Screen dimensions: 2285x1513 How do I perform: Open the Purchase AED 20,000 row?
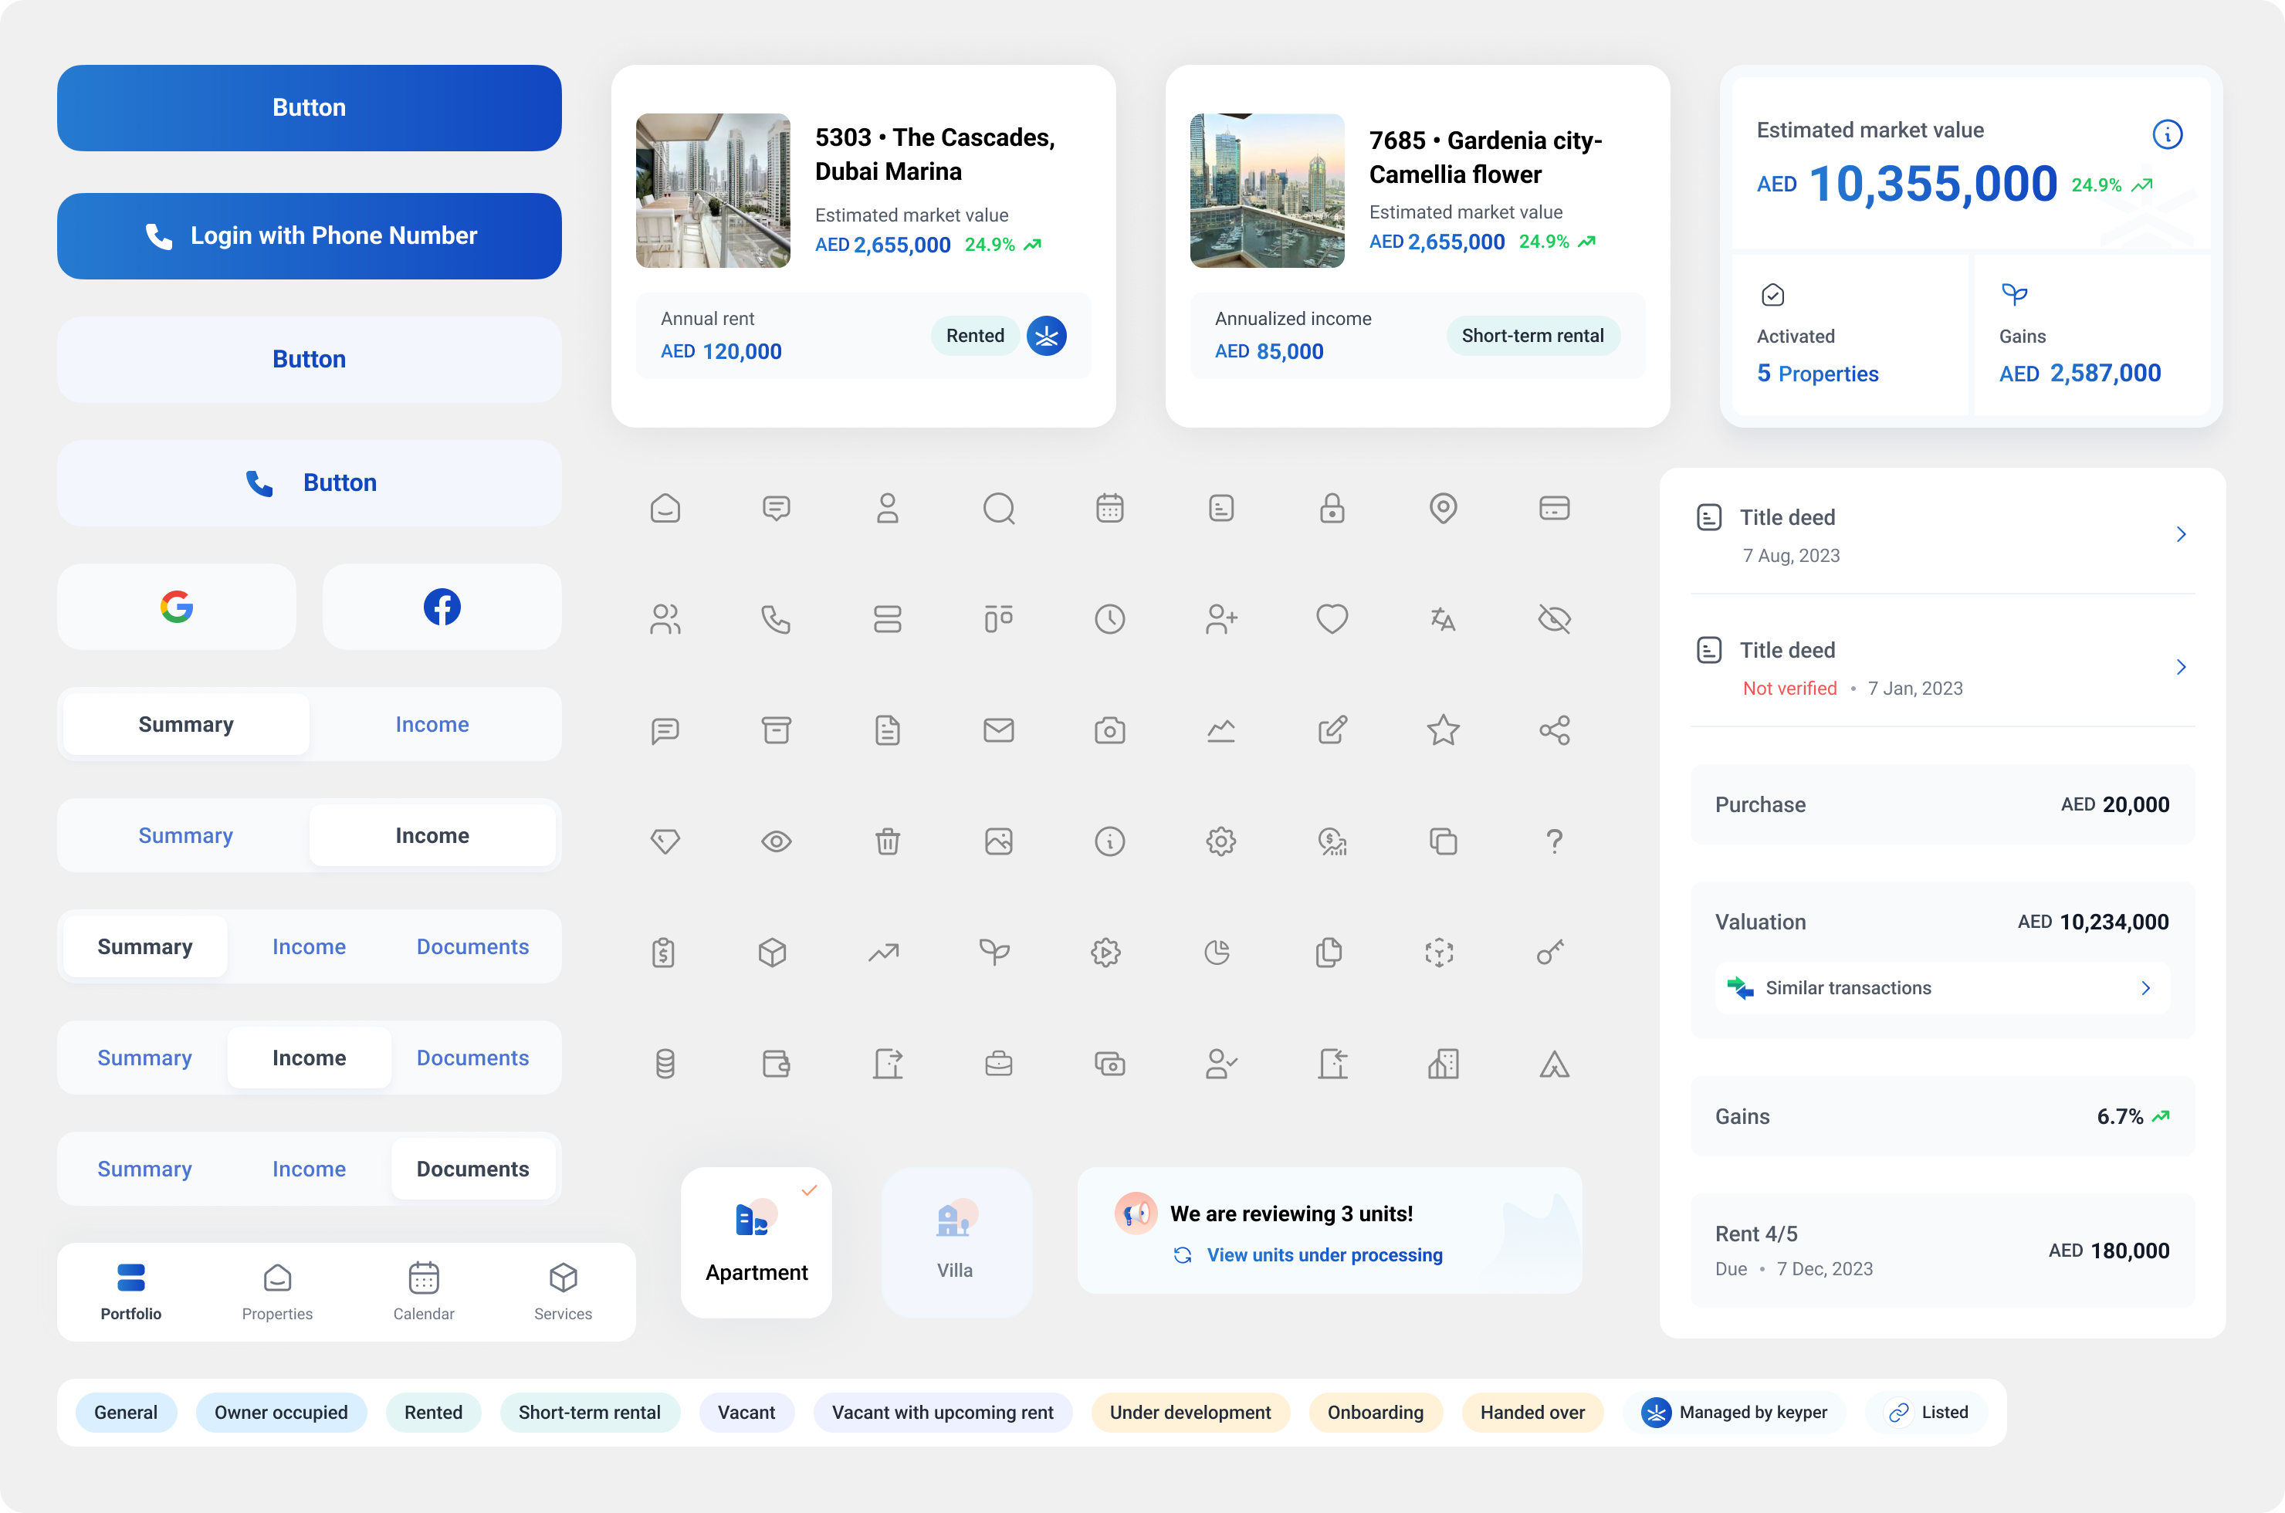(1942, 804)
